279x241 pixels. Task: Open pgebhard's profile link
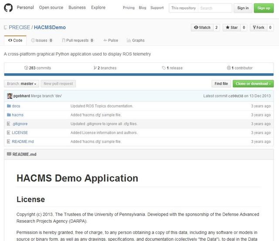tap(22, 96)
